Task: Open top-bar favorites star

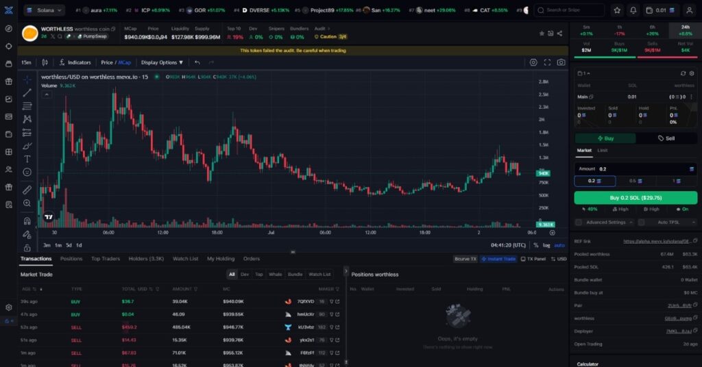Action: click(617, 10)
